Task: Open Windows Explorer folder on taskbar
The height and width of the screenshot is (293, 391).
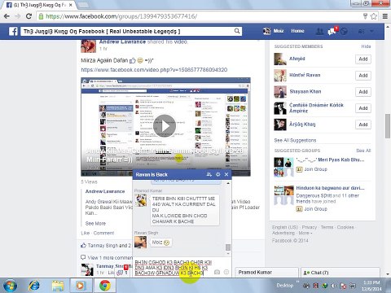Action: tap(58, 286)
